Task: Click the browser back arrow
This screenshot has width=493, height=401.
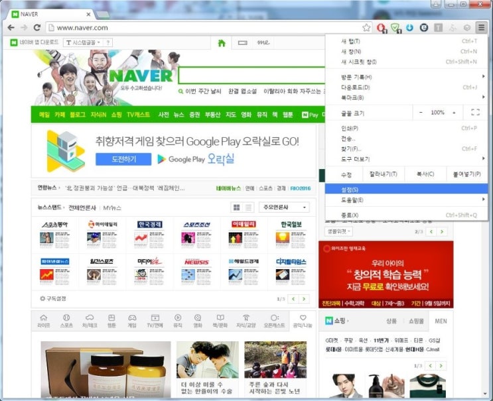Action: (11, 28)
